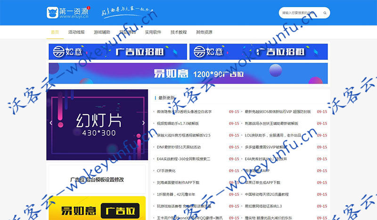Open the 网站源码 navigation tab
This screenshot has width=377, height=220.
[127, 32]
